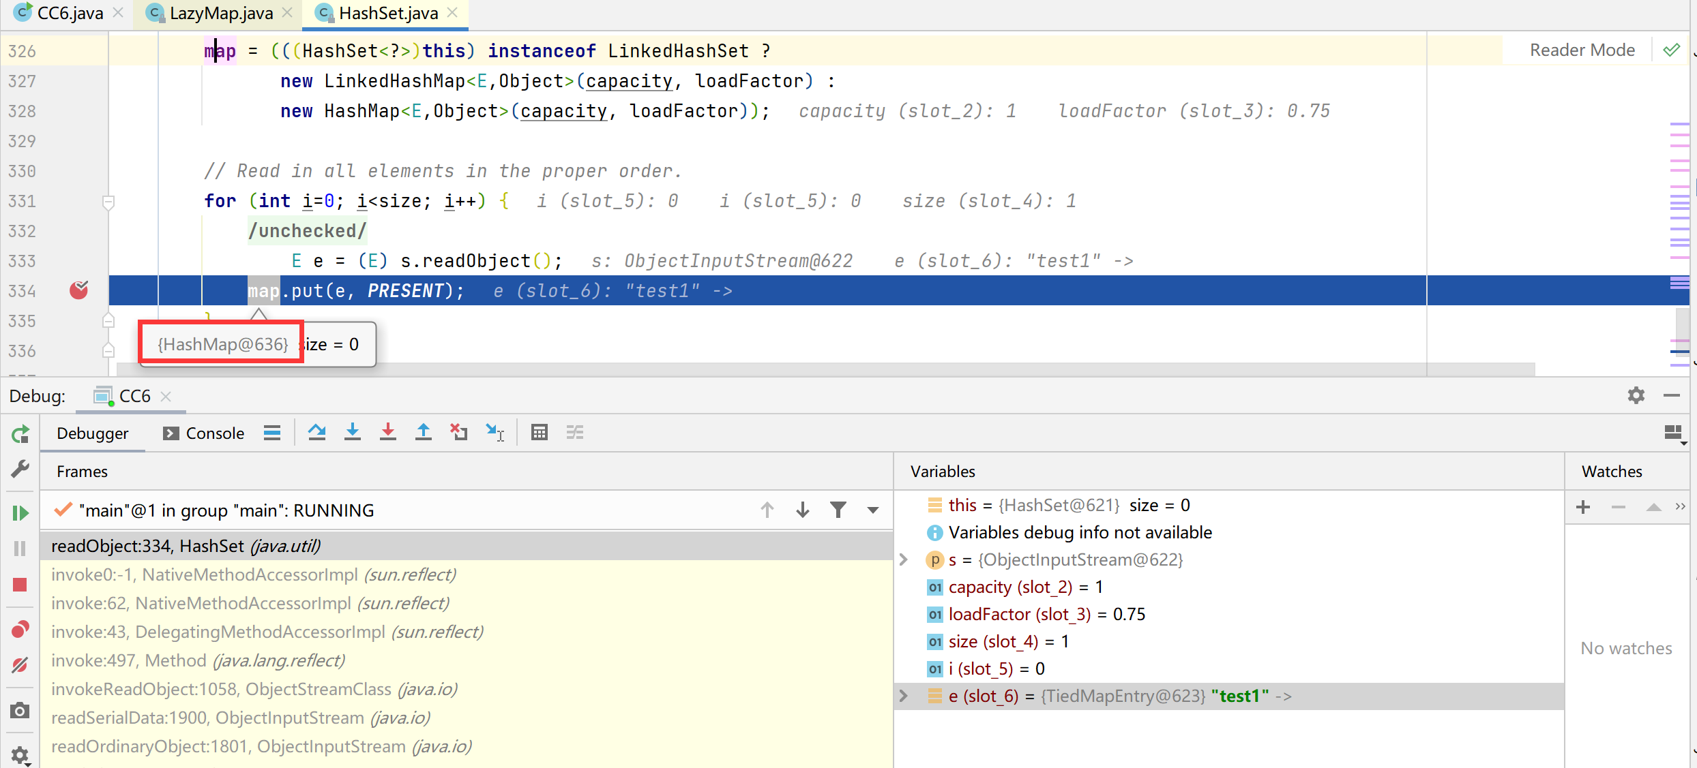The height and width of the screenshot is (768, 1697).
Task: Open debug panel settings gear
Action: click(1636, 396)
